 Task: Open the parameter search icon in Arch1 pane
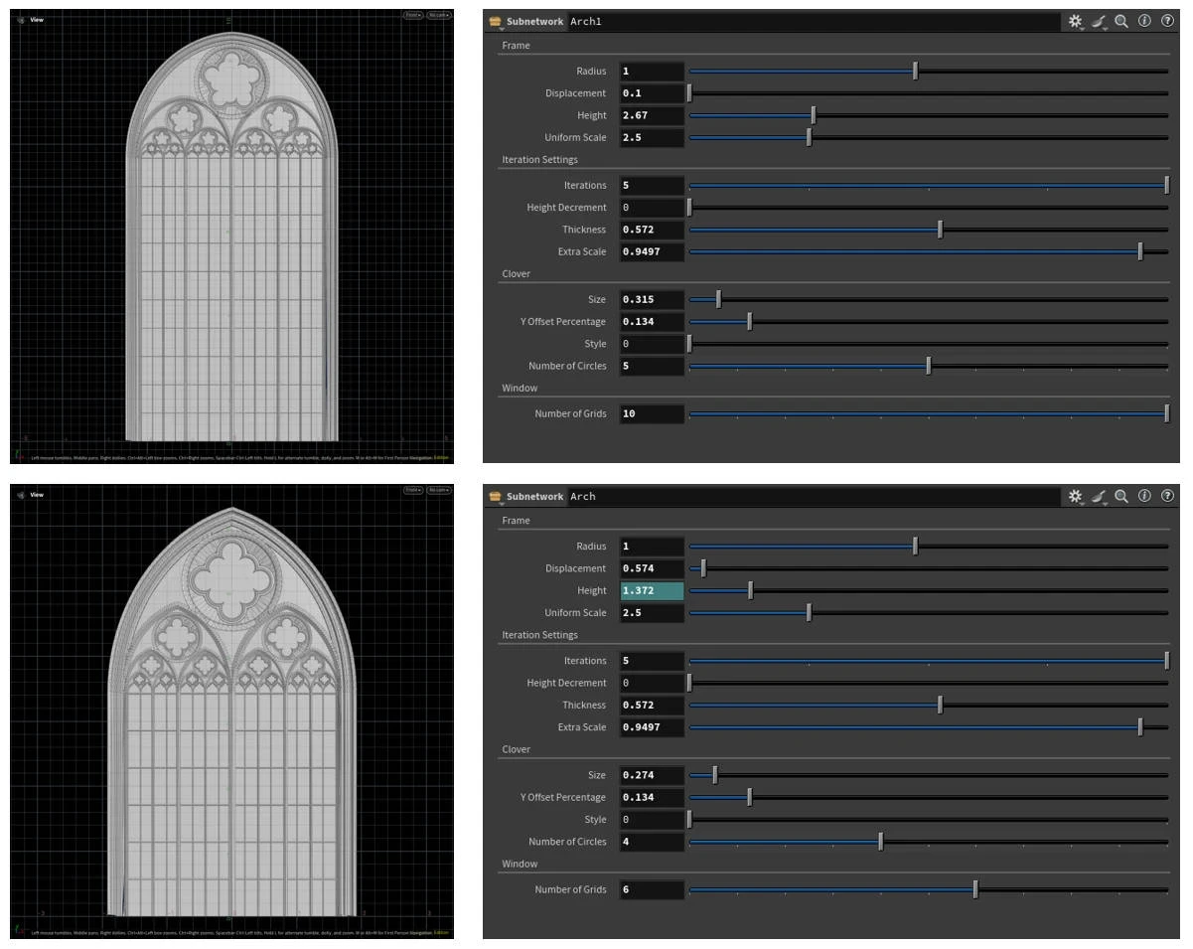[x=1123, y=21]
